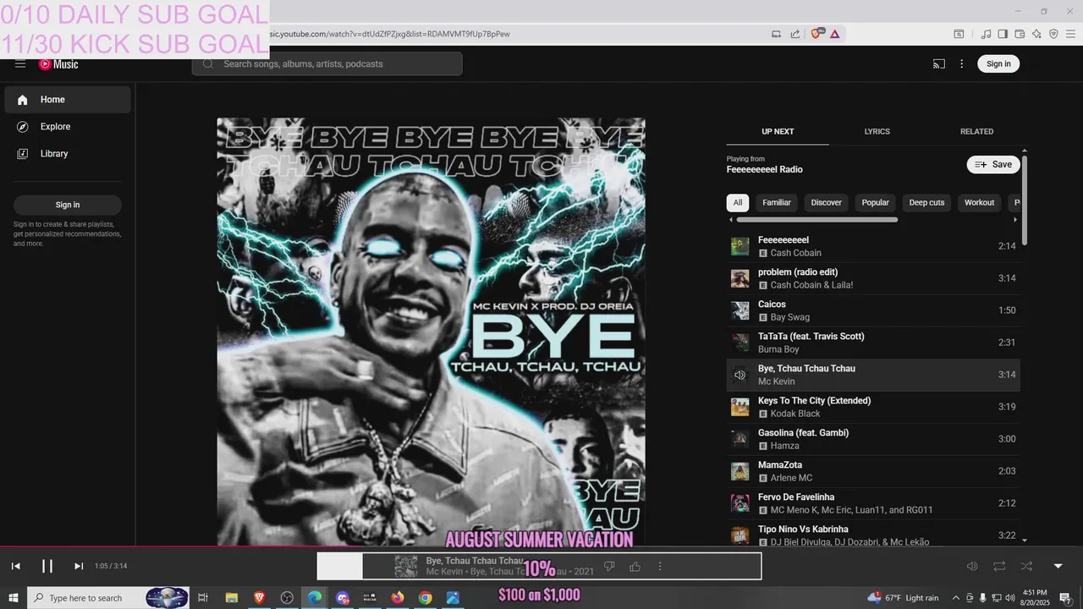
Task: Play problem (radio edit) in queue
Action: [873, 278]
